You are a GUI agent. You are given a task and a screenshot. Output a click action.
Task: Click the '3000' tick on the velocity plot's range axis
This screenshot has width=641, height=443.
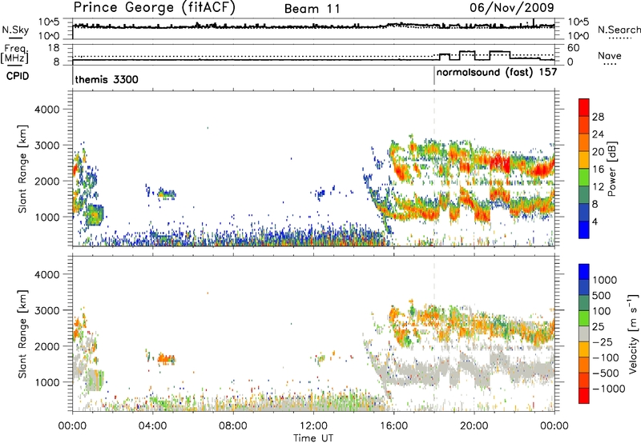47,310
